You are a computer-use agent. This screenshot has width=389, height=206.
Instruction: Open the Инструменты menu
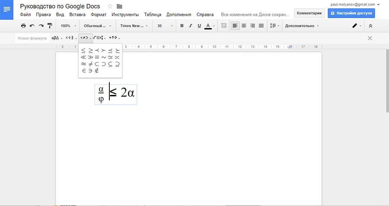point(125,14)
